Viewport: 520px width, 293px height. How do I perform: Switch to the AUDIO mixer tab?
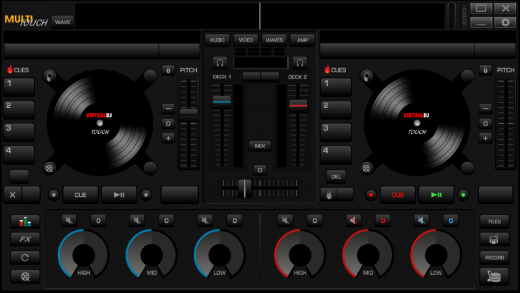217,40
